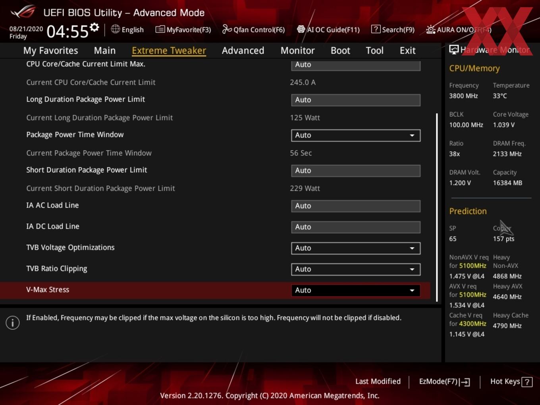Click the 1.475 V @L4 value
540x405 pixels.
pyautogui.click(x=467, y=276)
